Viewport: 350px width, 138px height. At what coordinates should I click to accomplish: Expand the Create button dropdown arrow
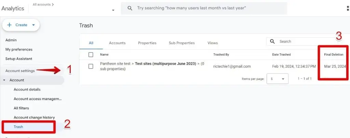point(33,25)
